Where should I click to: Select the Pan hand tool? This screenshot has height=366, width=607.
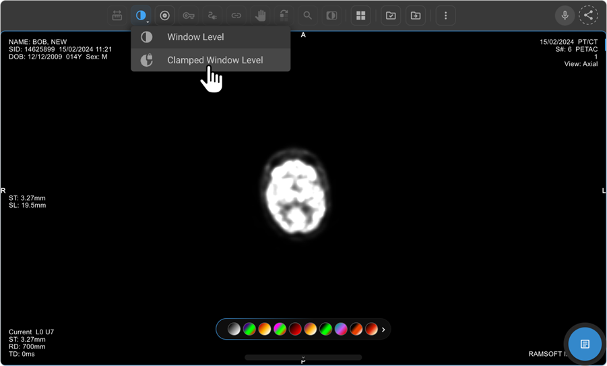pos(260,16)
